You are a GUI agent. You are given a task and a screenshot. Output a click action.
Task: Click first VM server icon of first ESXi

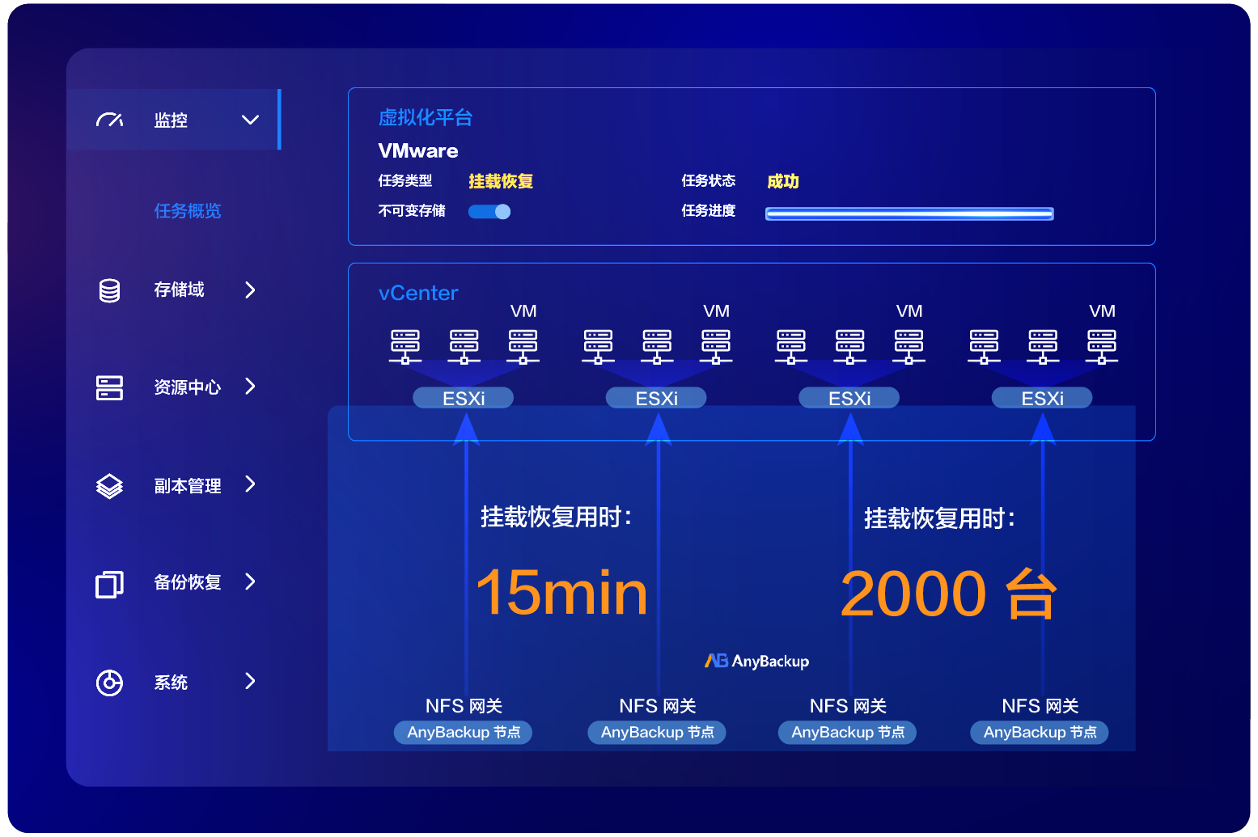pyautogui.click(x=405, y=346)
